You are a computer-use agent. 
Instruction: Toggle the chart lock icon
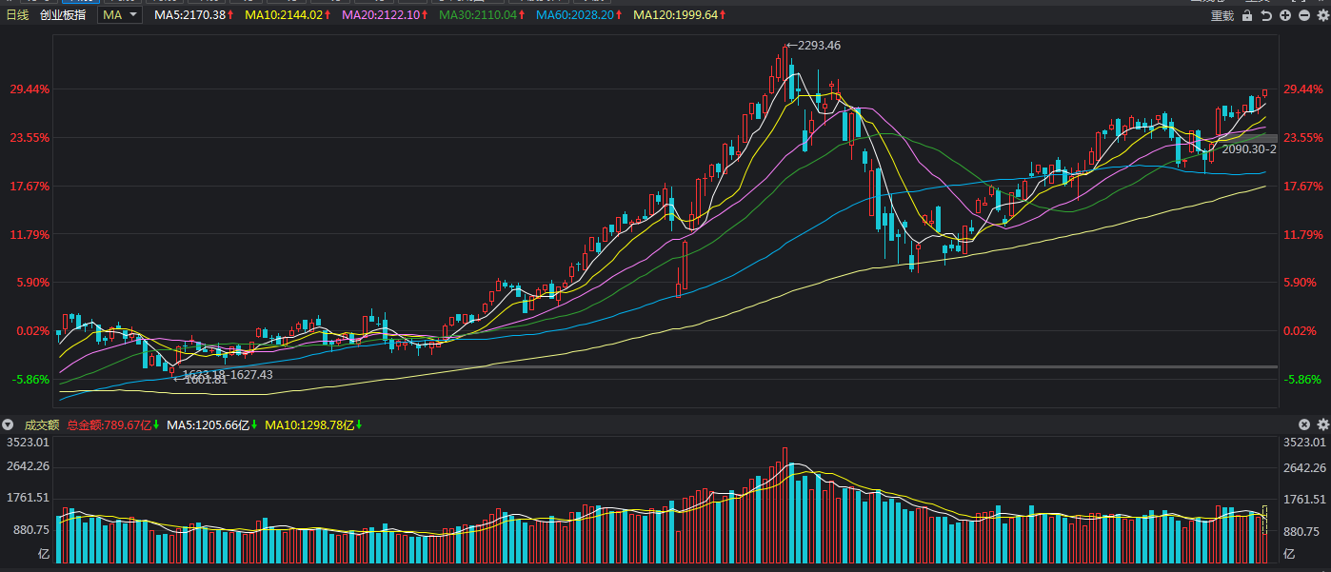click(1247, 15)
